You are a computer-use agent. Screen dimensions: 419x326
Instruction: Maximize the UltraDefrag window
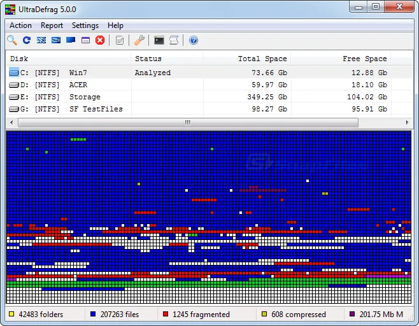(376, 7)
